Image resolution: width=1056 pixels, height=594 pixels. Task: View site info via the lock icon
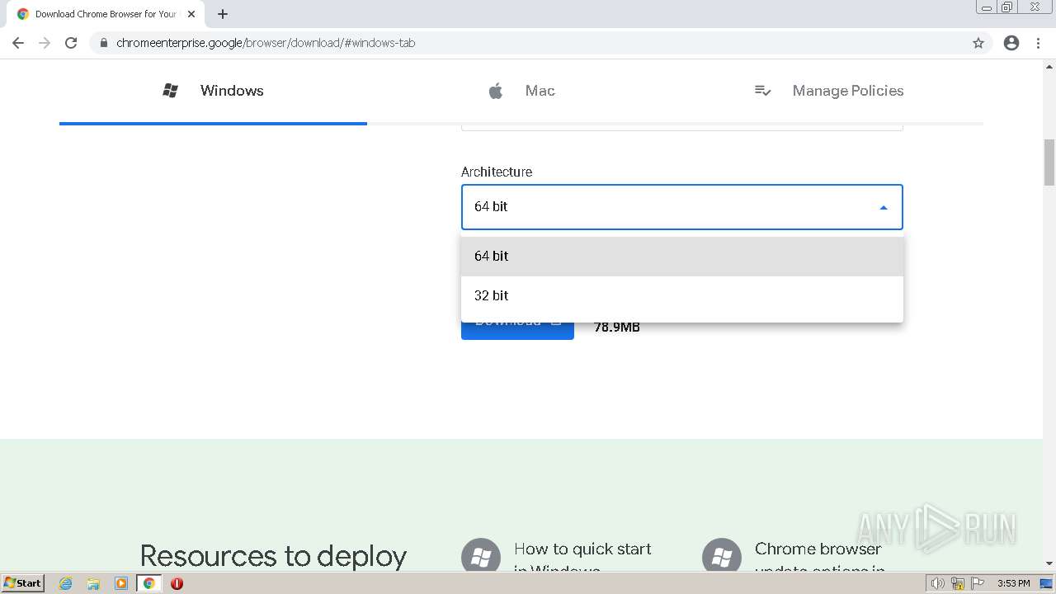pos(103,43)
